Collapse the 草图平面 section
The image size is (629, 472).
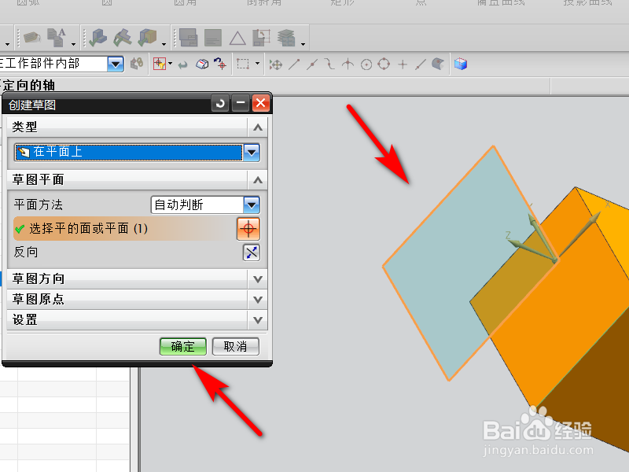click(x=258, y=180)
